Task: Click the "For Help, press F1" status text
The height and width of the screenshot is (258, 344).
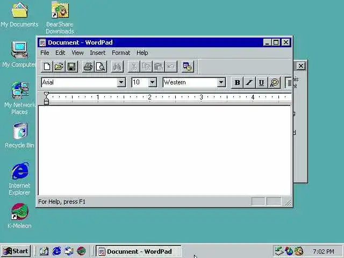Action: [x=62, y=202]
